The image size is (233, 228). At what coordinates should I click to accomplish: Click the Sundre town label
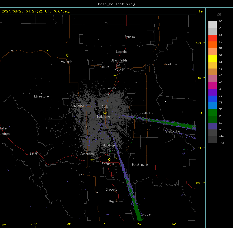79,106
